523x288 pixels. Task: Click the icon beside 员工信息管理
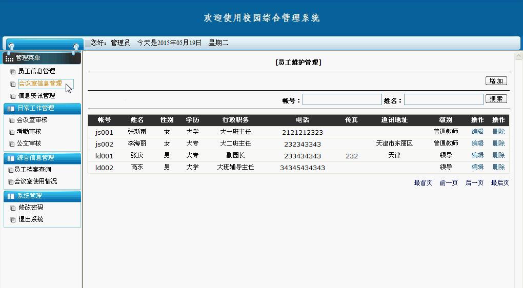(13, 72)
